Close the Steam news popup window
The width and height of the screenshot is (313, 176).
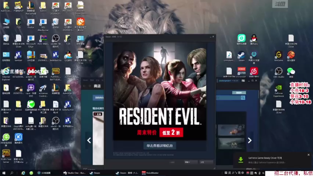[x=213, y=37]
